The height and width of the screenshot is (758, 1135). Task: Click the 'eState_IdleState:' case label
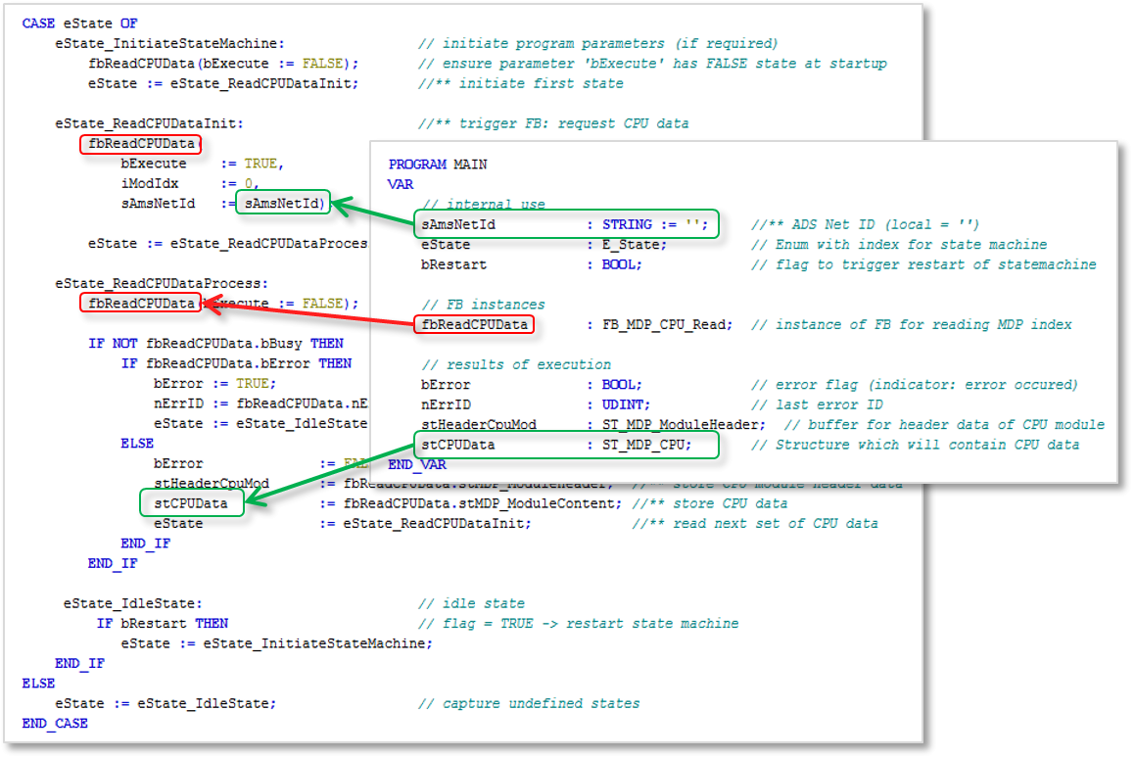pos(132,603)
